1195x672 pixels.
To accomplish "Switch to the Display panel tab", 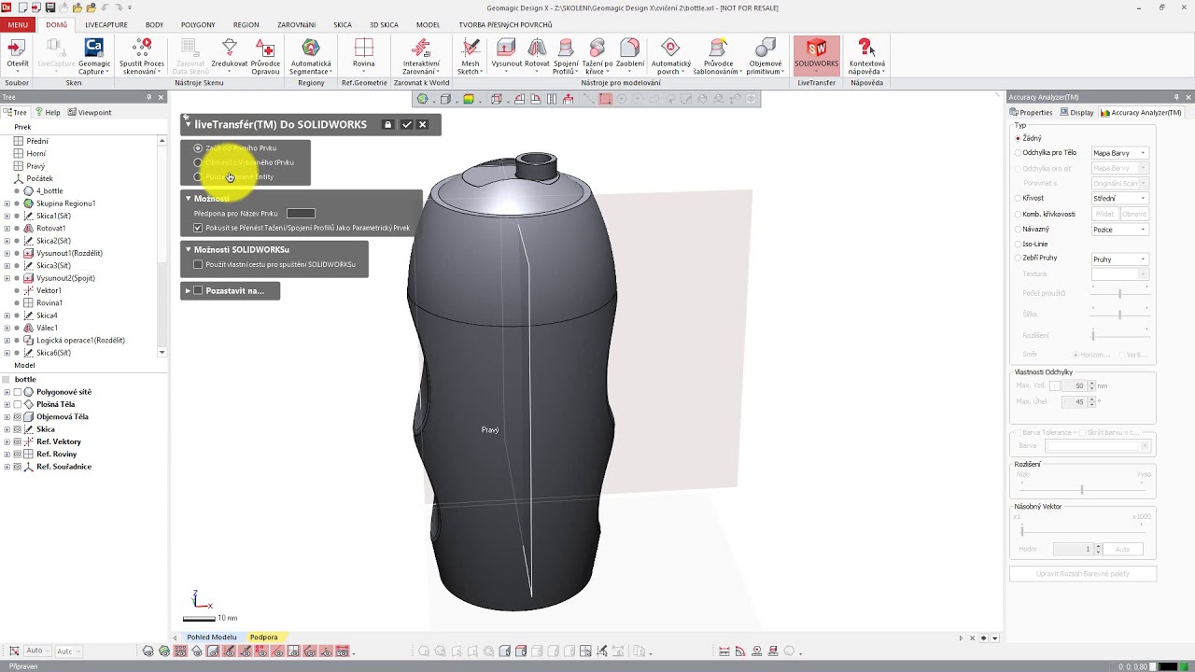I will [1076, 112].
